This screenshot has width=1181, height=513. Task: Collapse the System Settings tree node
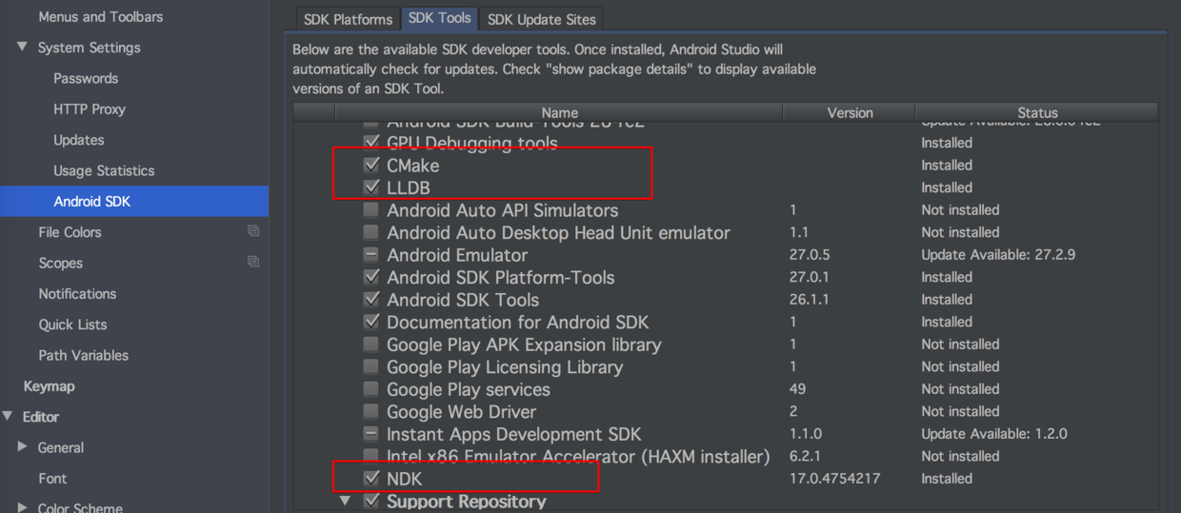pyautogui.click(x=22, y=48)
